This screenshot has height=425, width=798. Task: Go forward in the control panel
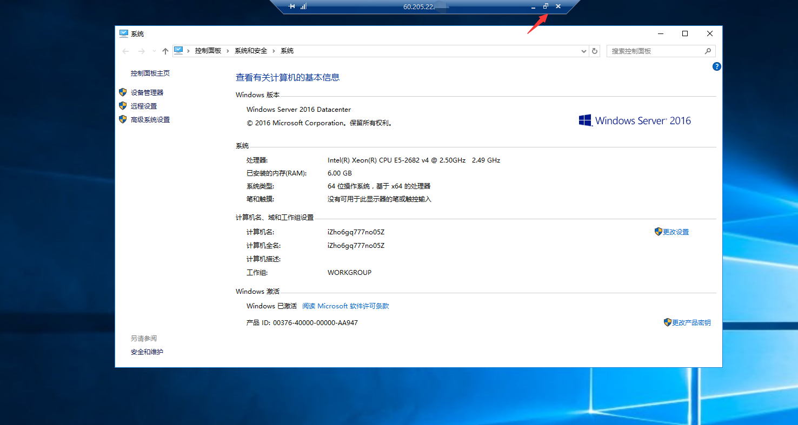(x=142, y=51)
